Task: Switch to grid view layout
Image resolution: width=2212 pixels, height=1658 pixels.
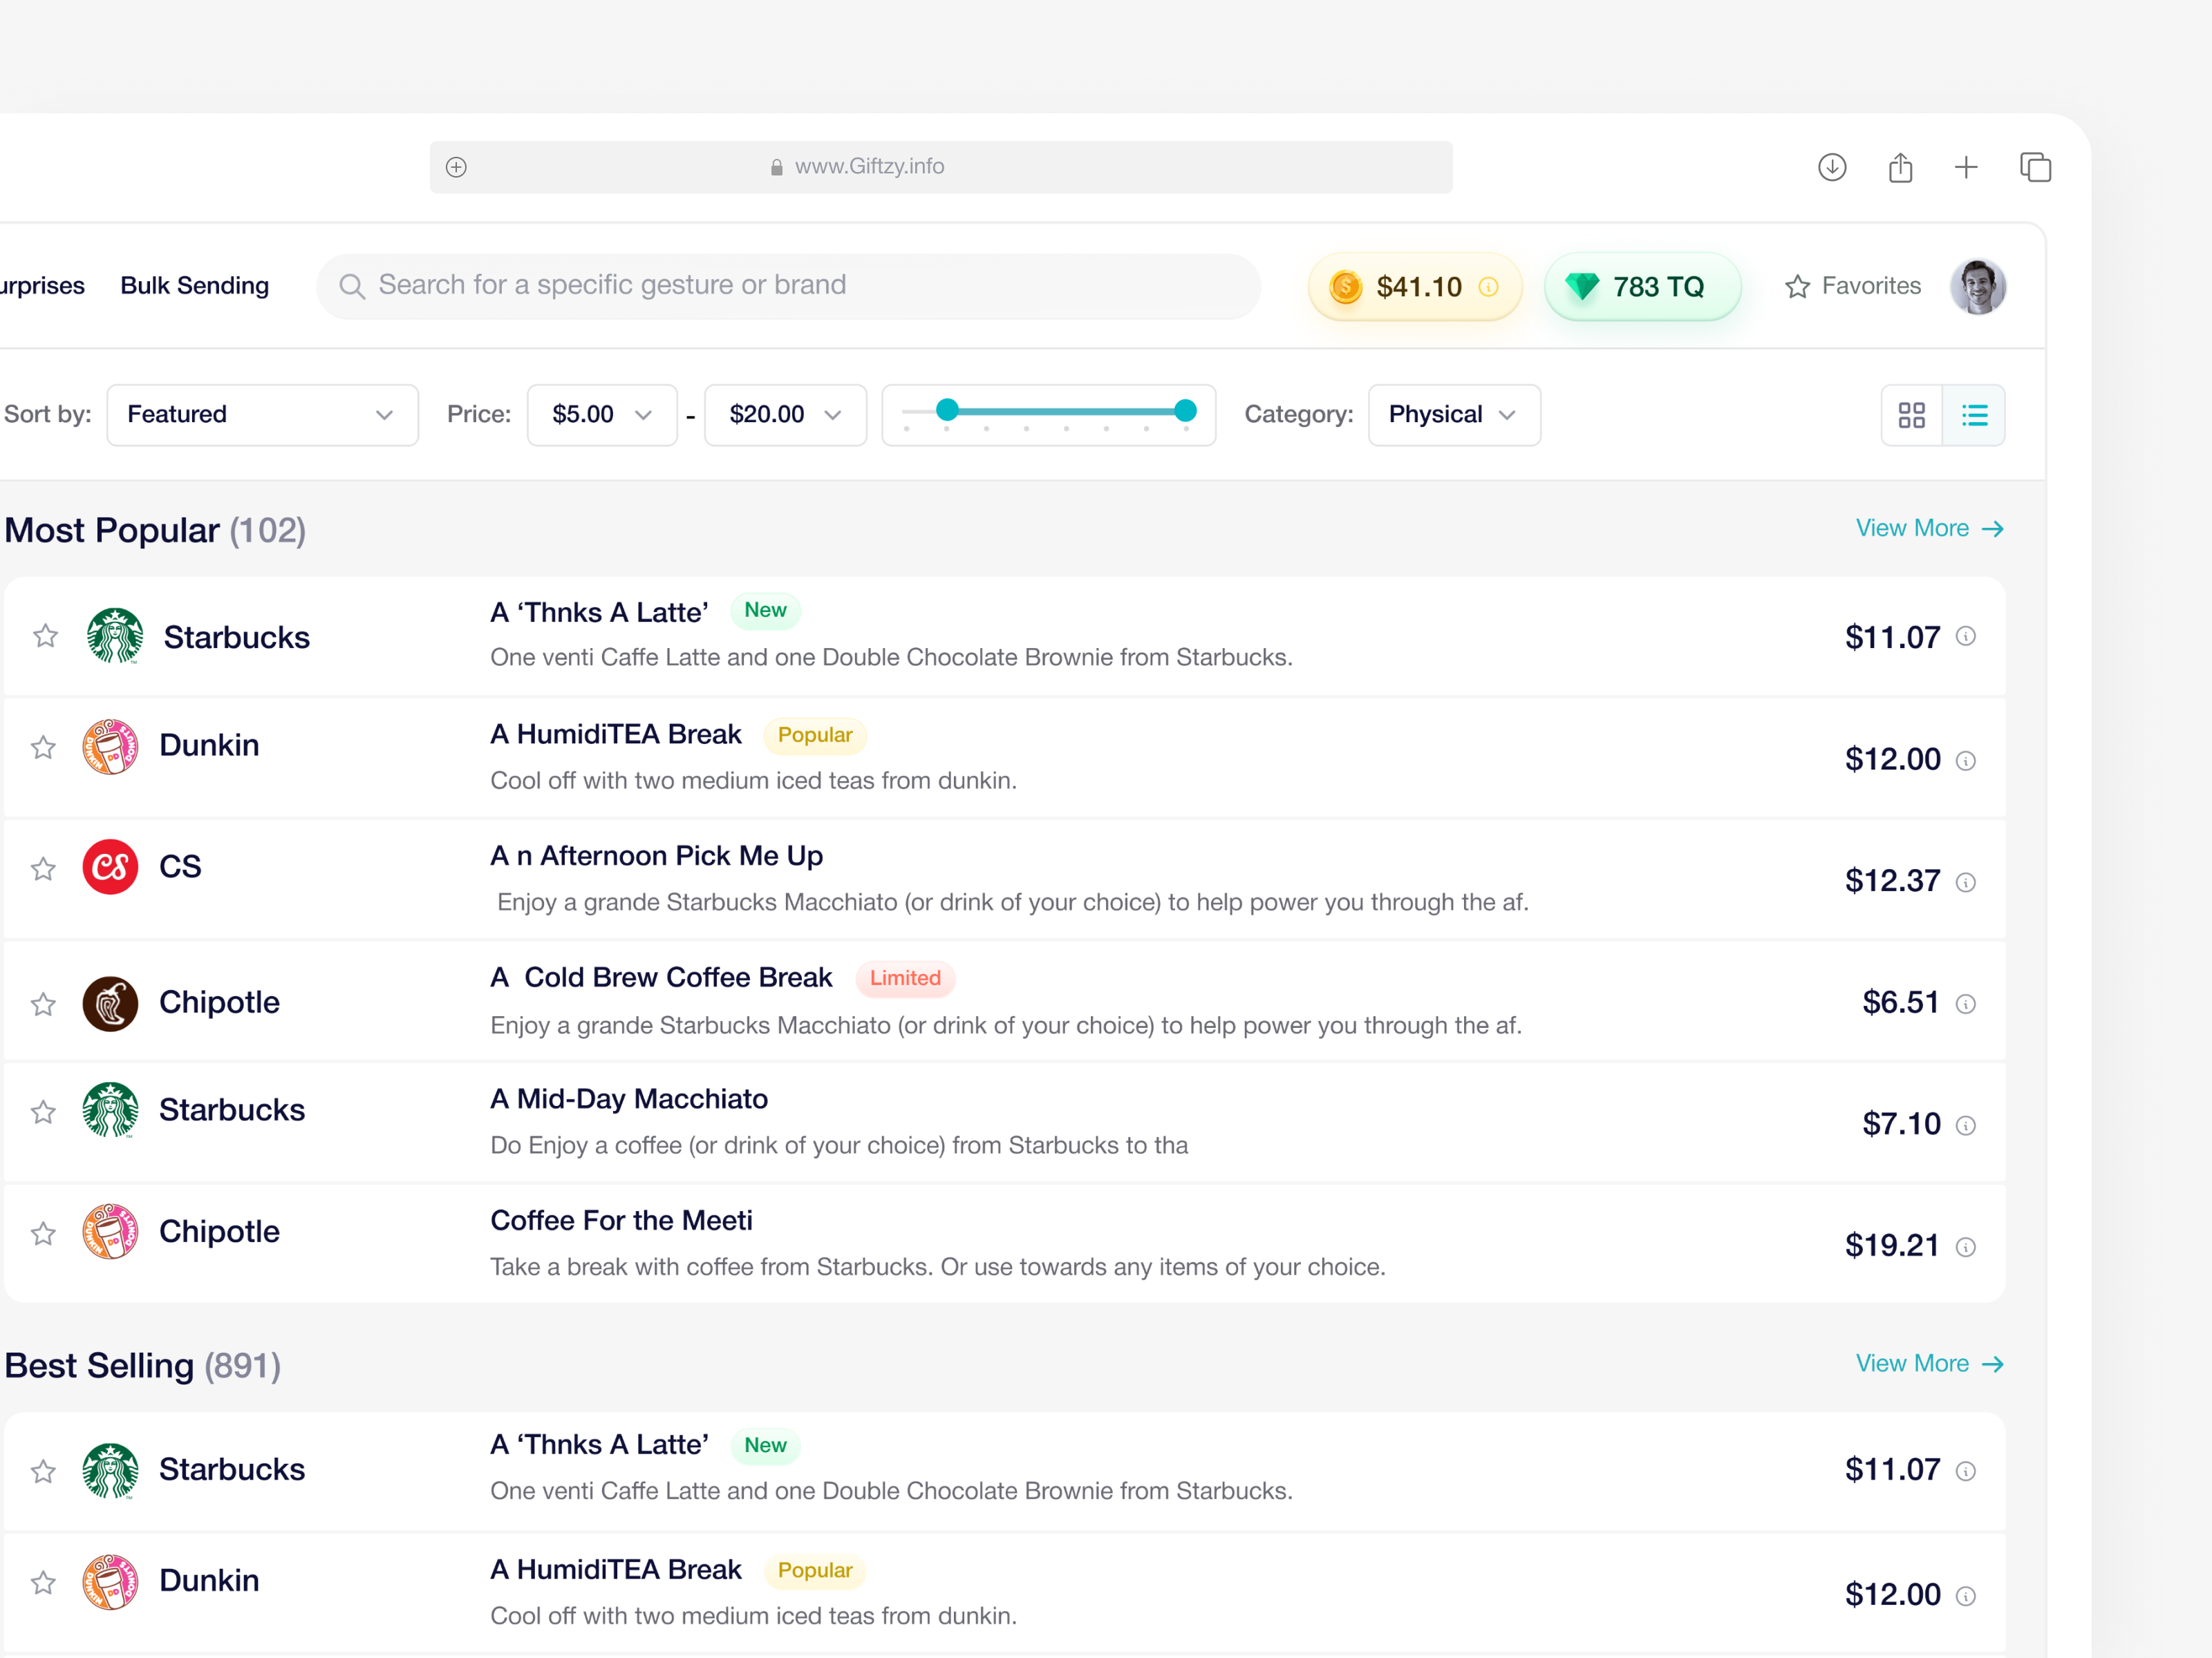Action: [x=1912, y=414]
